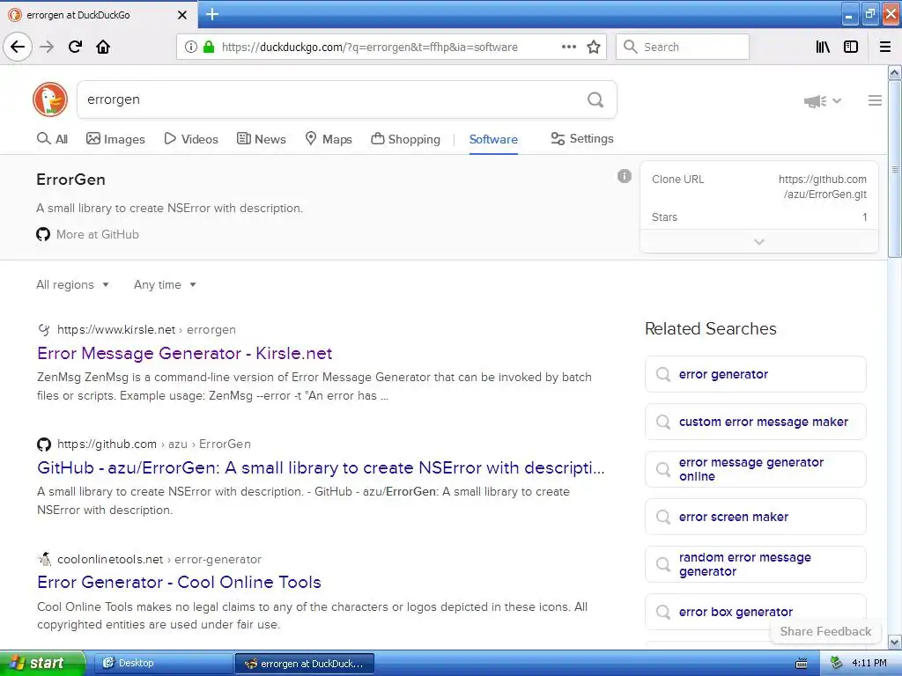Open the Firefox Library icon

823,47
